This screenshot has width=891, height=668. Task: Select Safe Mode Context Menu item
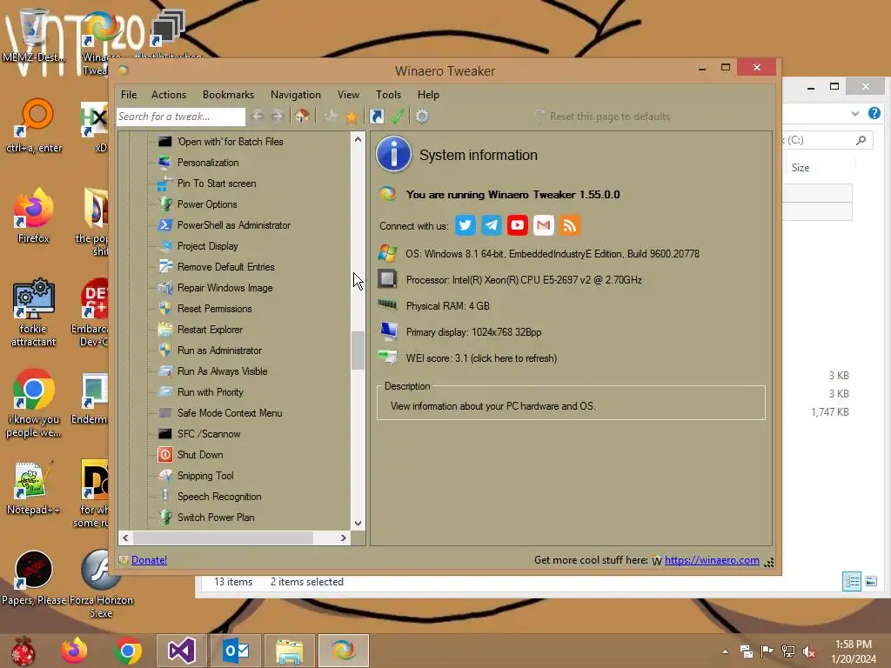click(230, 413)
